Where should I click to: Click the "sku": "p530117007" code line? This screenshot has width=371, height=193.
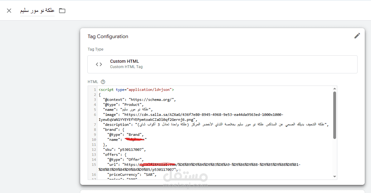tap(124, 150)
